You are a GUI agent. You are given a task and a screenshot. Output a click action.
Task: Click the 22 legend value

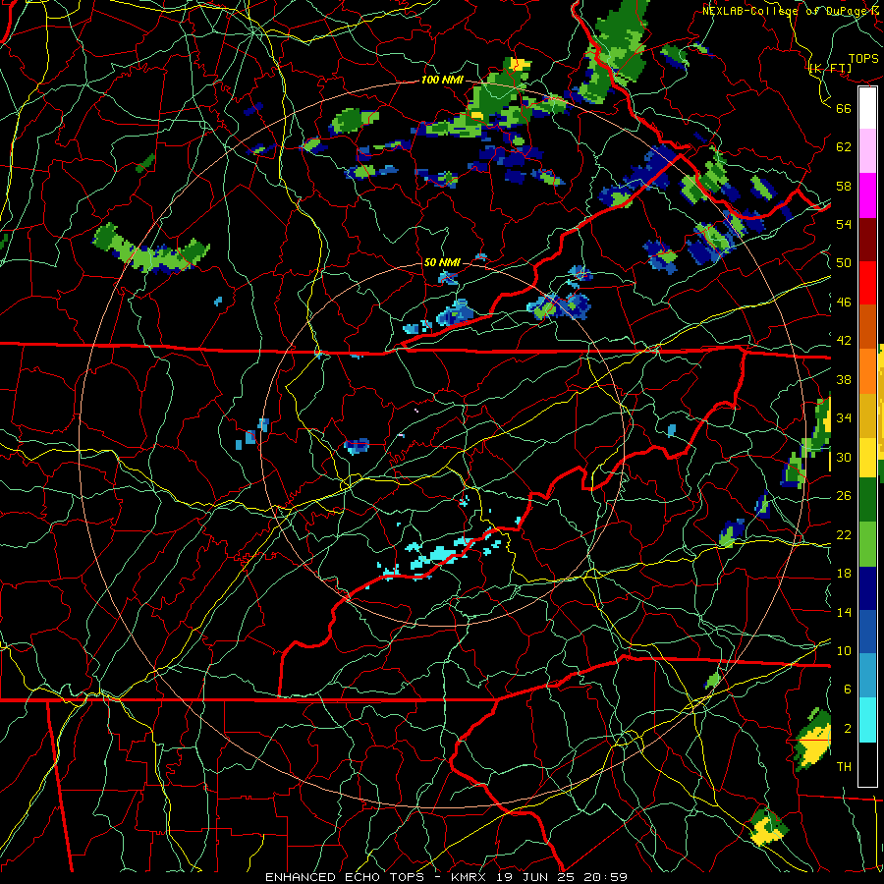point(844,534)
